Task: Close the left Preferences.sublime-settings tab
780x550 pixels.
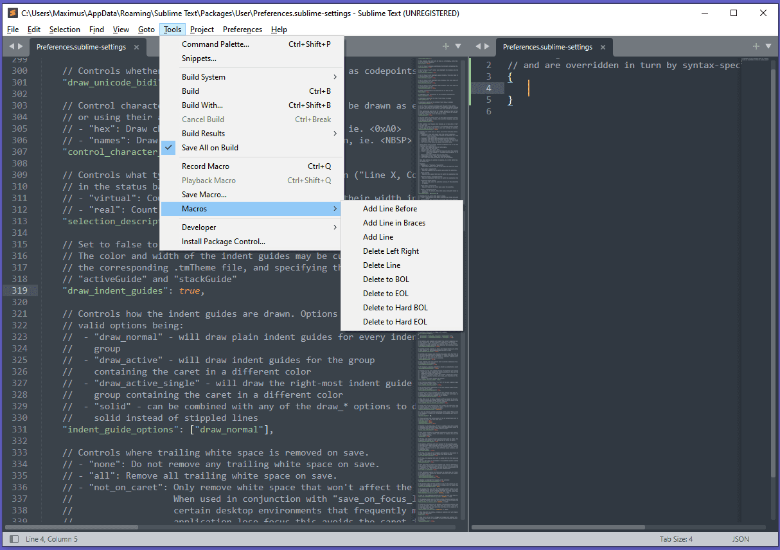Action: 136,47
